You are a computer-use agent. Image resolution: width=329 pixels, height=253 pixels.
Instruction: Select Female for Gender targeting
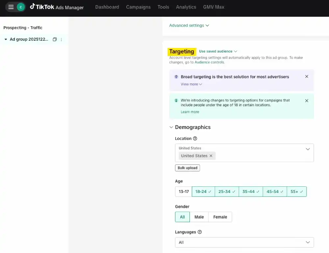pos(220,217)
